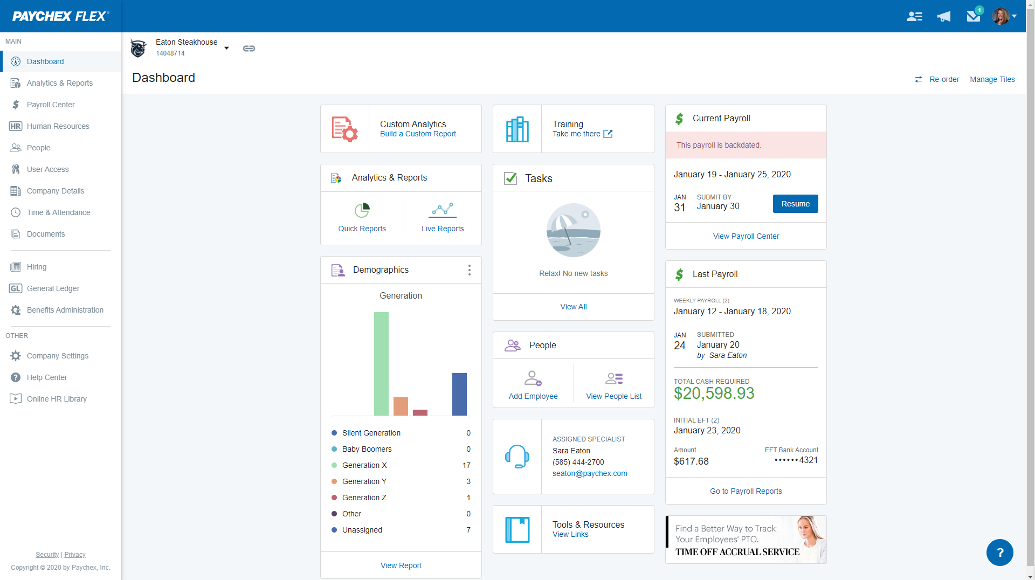Resume the backdated payroll

click(x=795, y=204)
